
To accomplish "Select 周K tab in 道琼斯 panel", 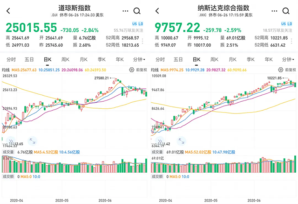I will (x=65, y=60).
